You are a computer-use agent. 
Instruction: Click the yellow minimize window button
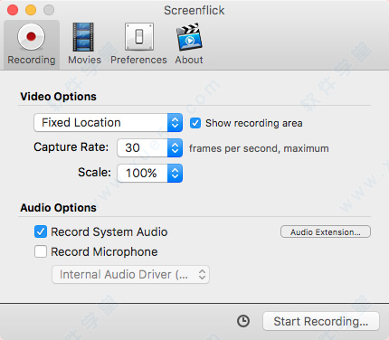click(x=31, y=10)
